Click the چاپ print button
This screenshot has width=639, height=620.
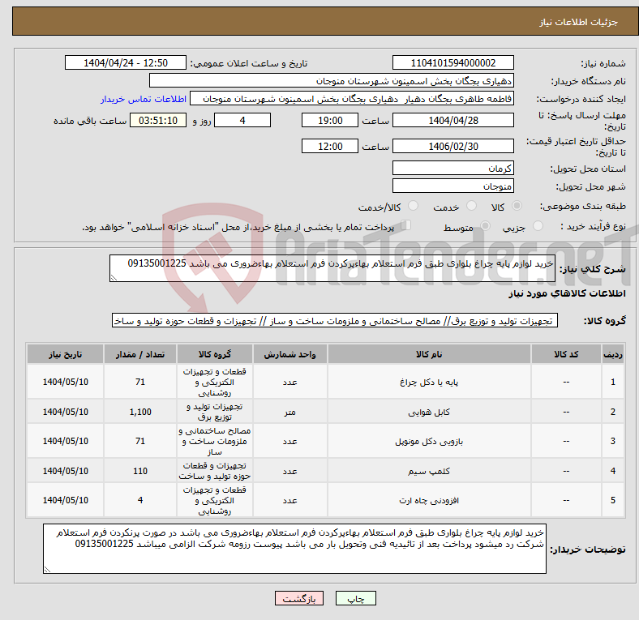point(356,598)
